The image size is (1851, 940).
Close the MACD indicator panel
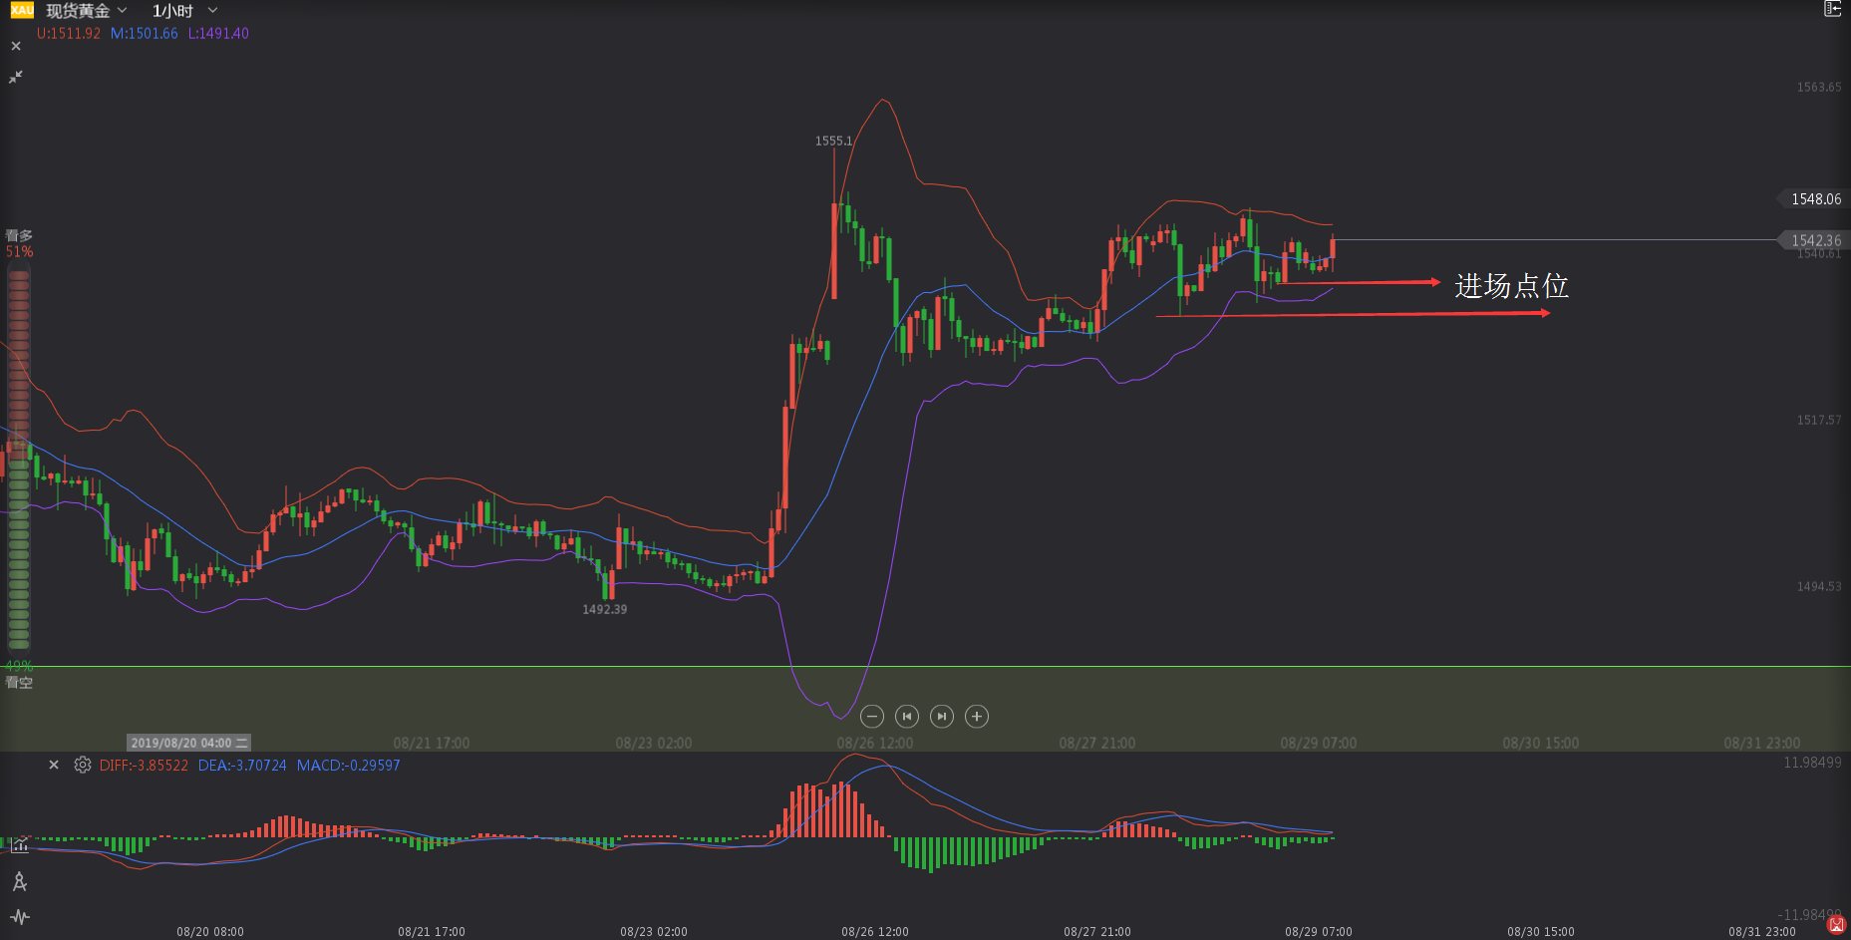coord(54,765)
